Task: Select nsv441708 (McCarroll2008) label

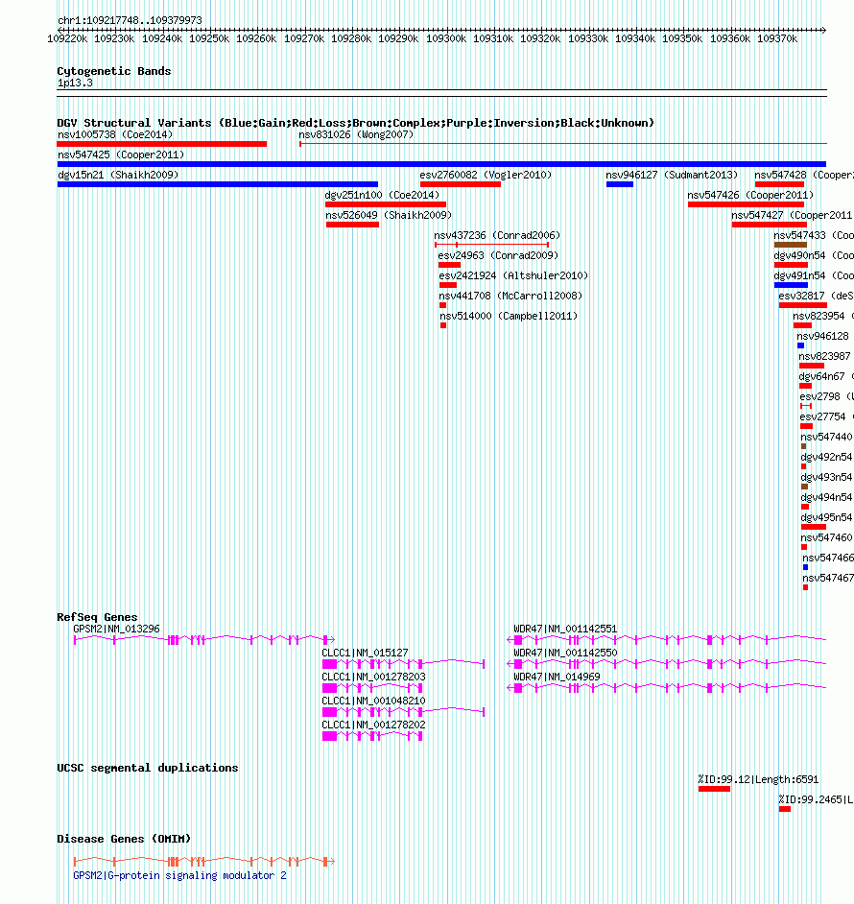Action: tap(510, 296)
